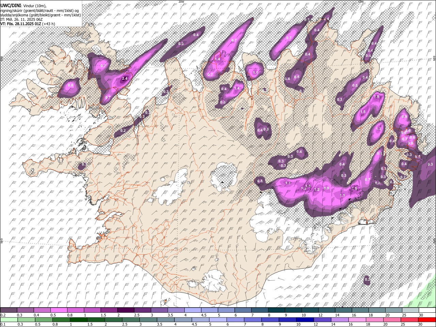This screenshot has height=327, width=436.
Task: Select light gray top swatch between 25 and 30
Action: tap(411, 310)
